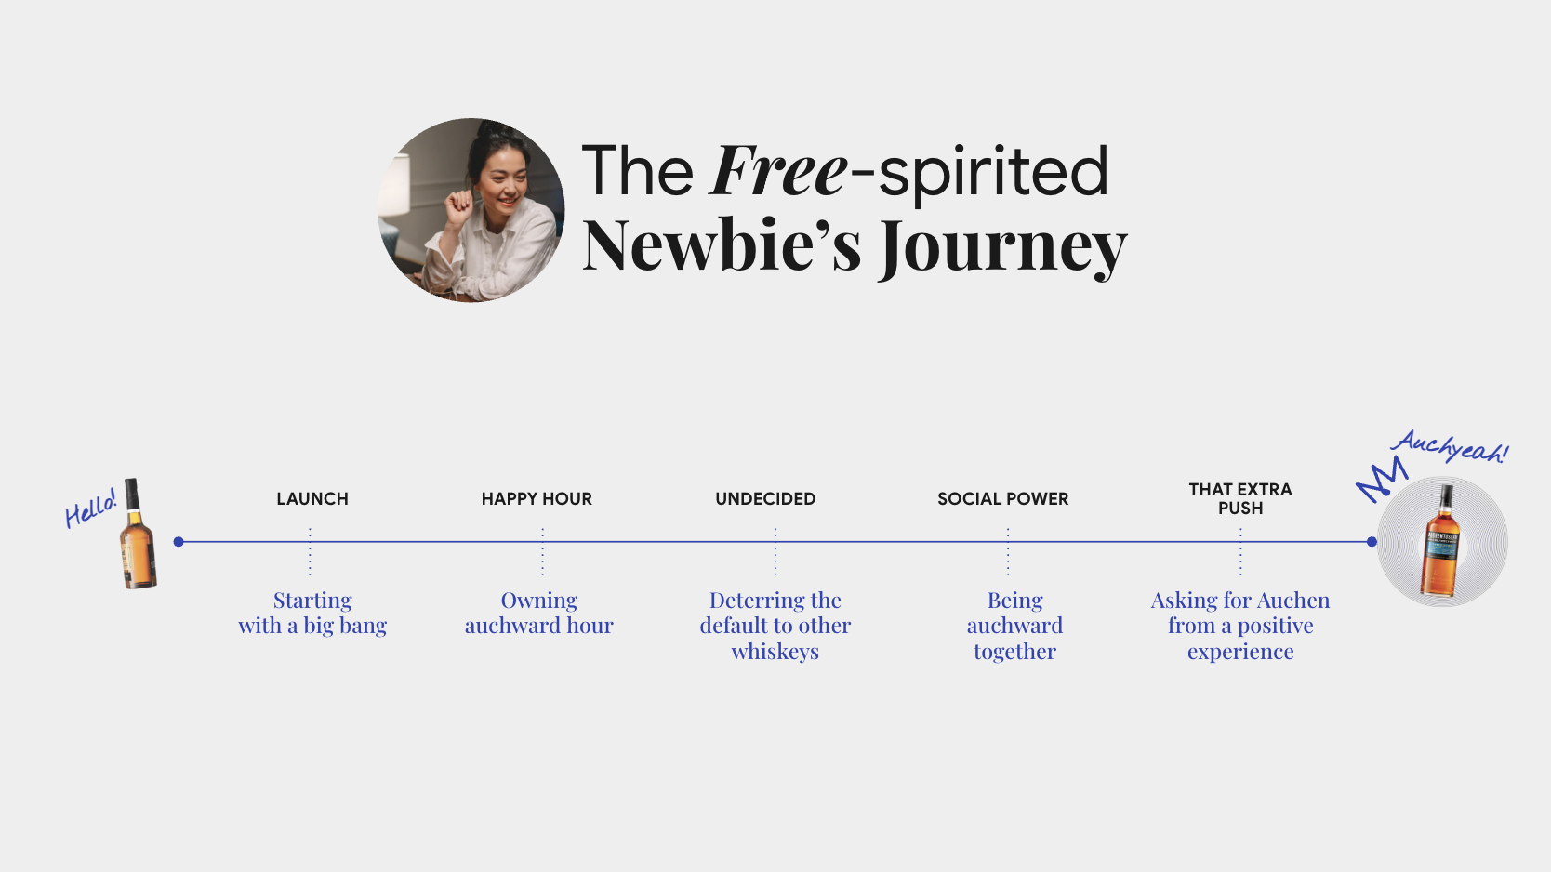Viewport: 1551px width, 872px height.
Task: Click "Deterring the default to other whiskeys"
Action: click(x=775, y=626)
